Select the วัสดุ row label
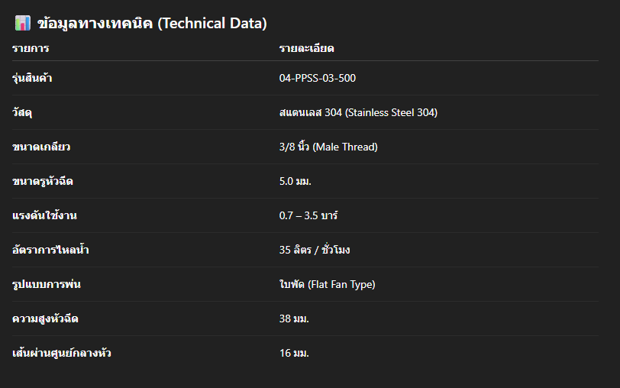 (x=22, y=112)
